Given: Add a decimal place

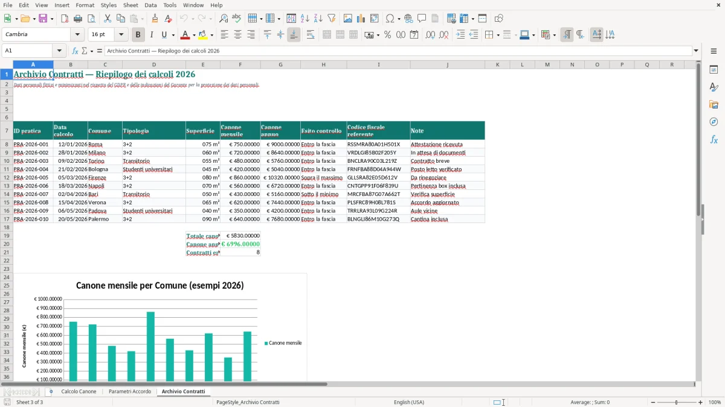Looking at the screenshot, I should [430, 34].
